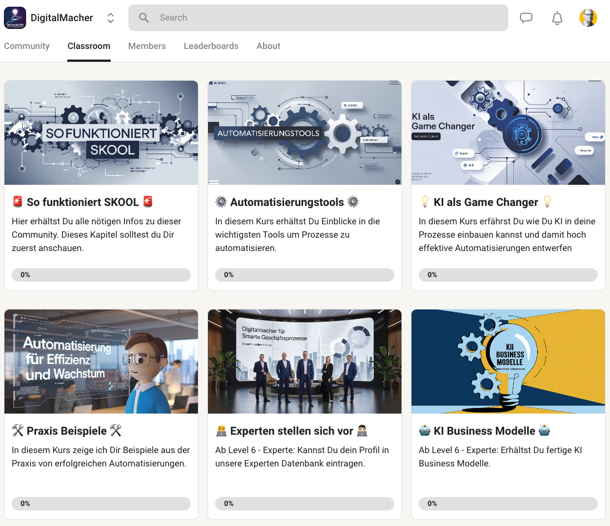Screen dimensions: 610x526
Task: Click the Automatisierungstools course title
Action: 287,202
